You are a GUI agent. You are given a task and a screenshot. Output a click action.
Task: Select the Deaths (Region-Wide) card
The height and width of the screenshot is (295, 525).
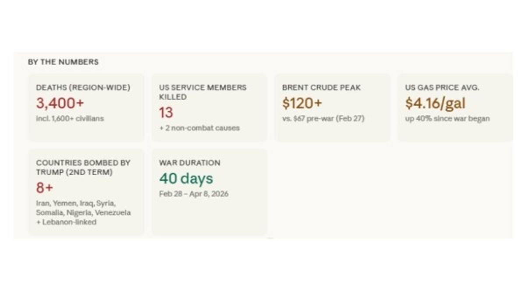[86, 108]
